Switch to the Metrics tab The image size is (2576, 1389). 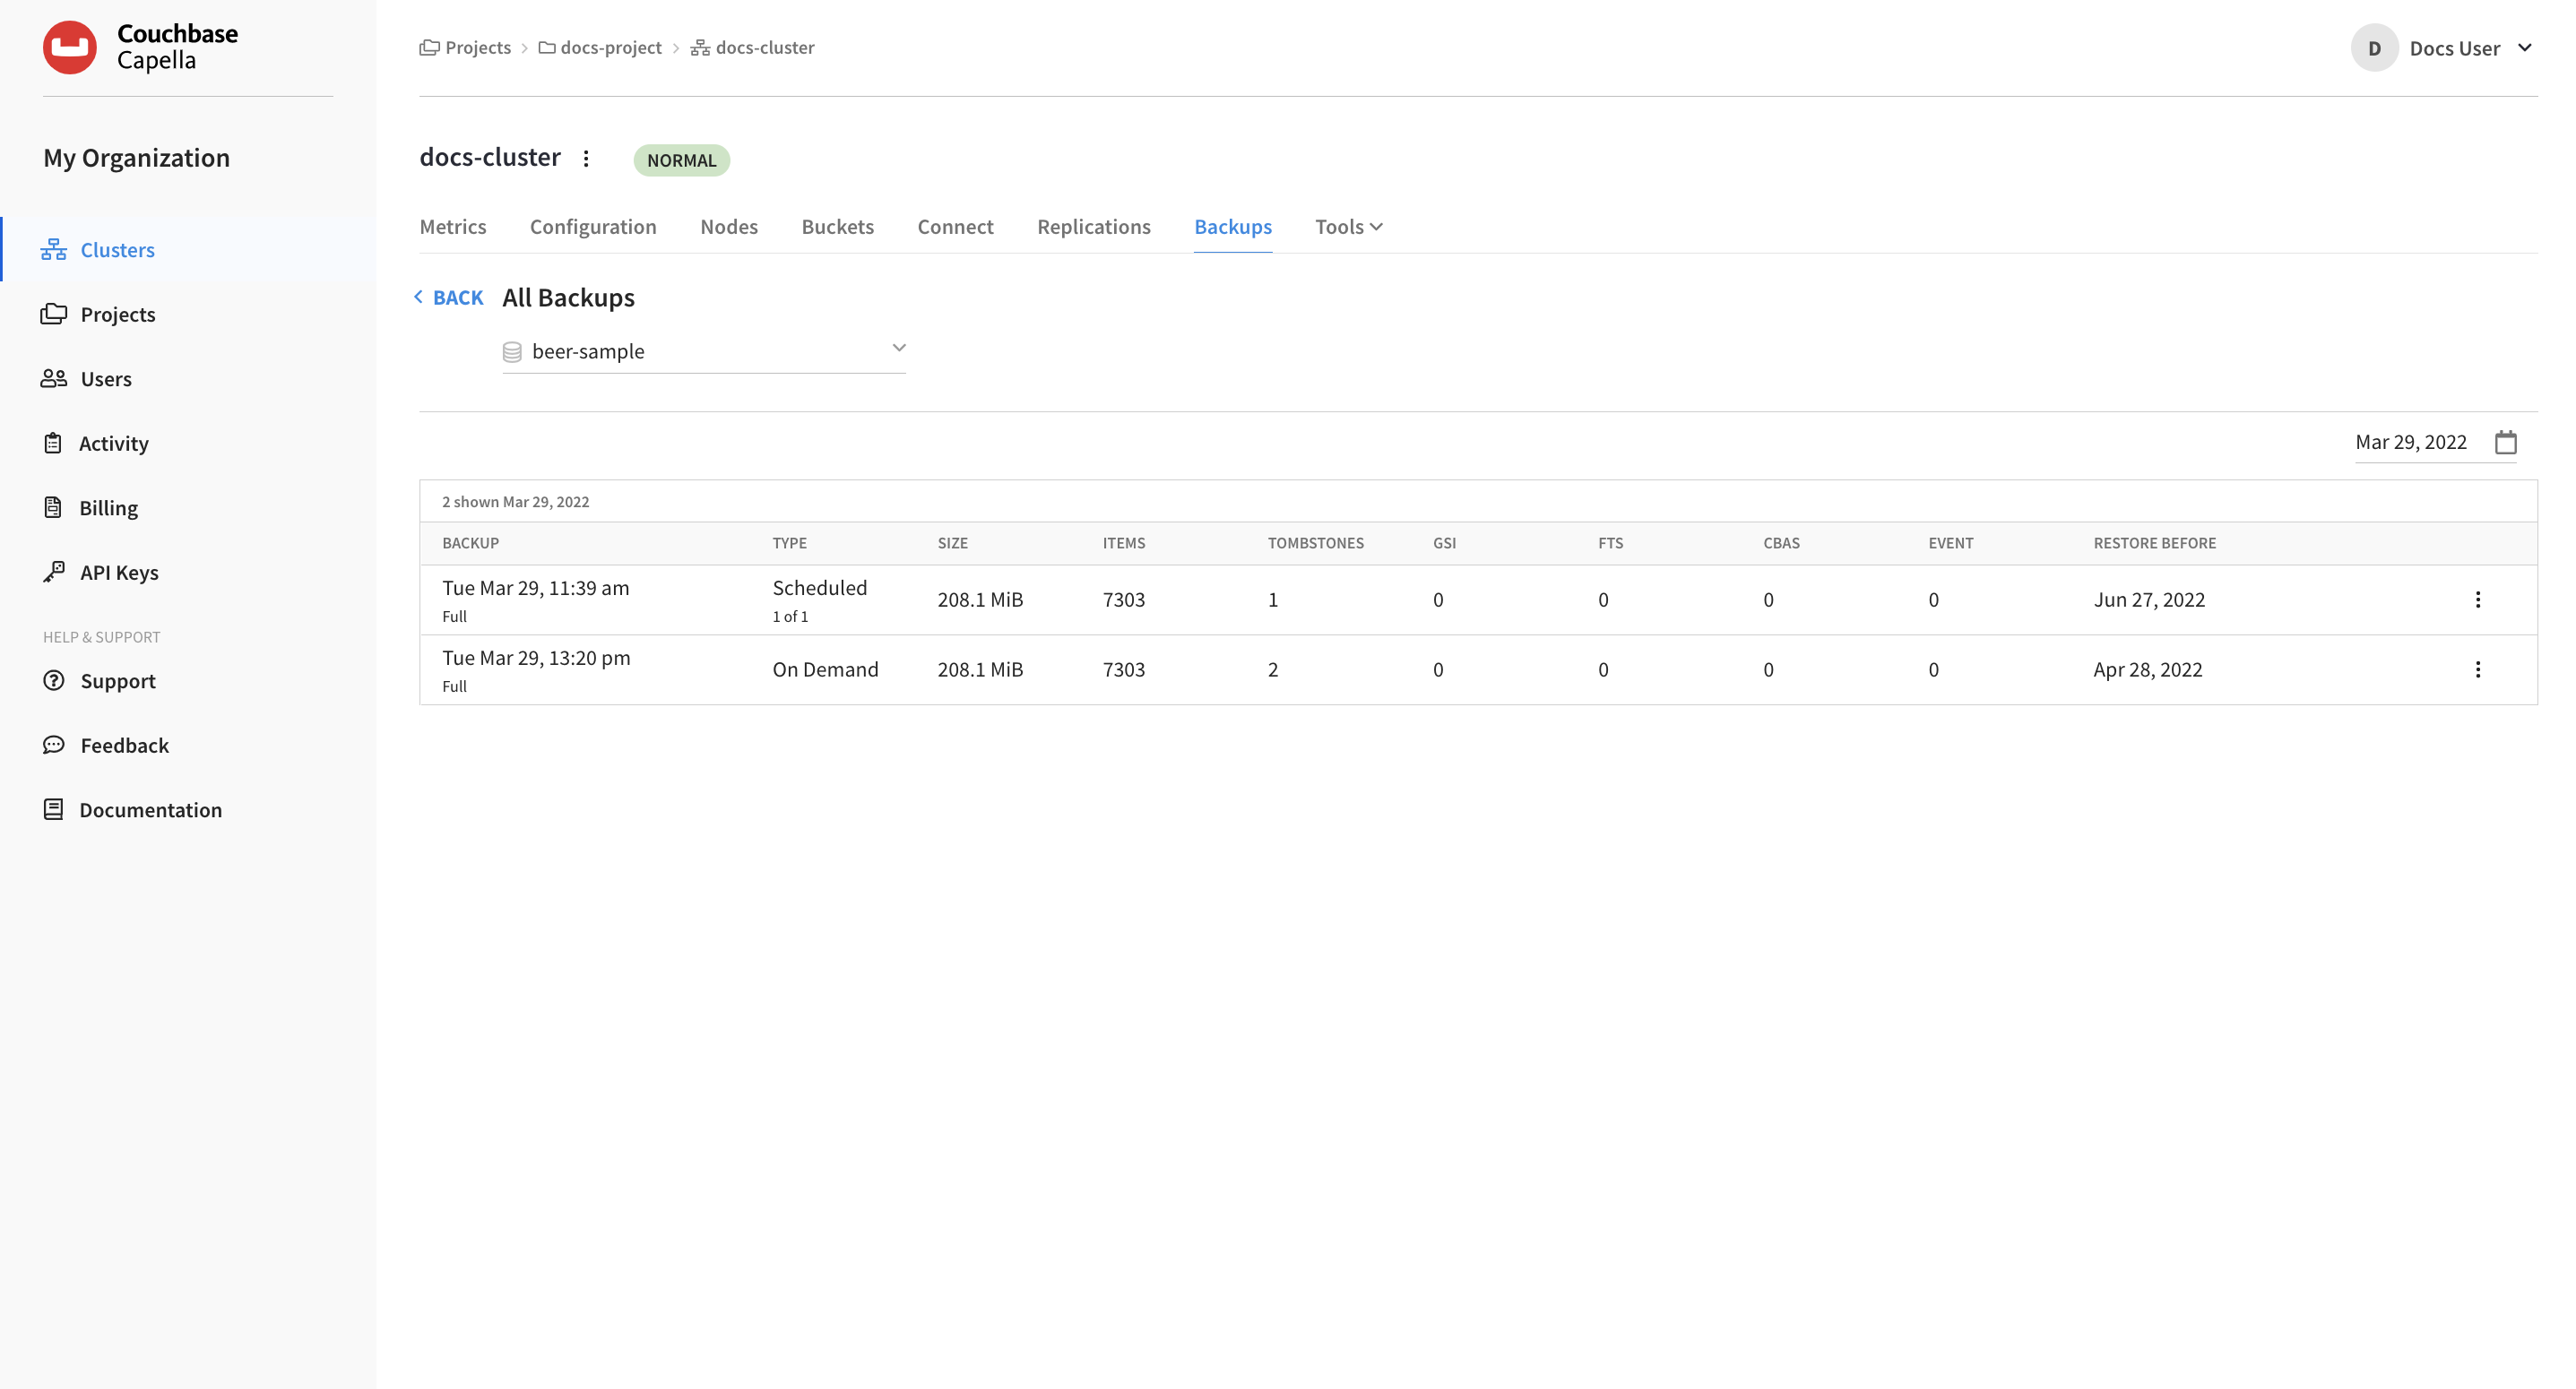point(452,227)
